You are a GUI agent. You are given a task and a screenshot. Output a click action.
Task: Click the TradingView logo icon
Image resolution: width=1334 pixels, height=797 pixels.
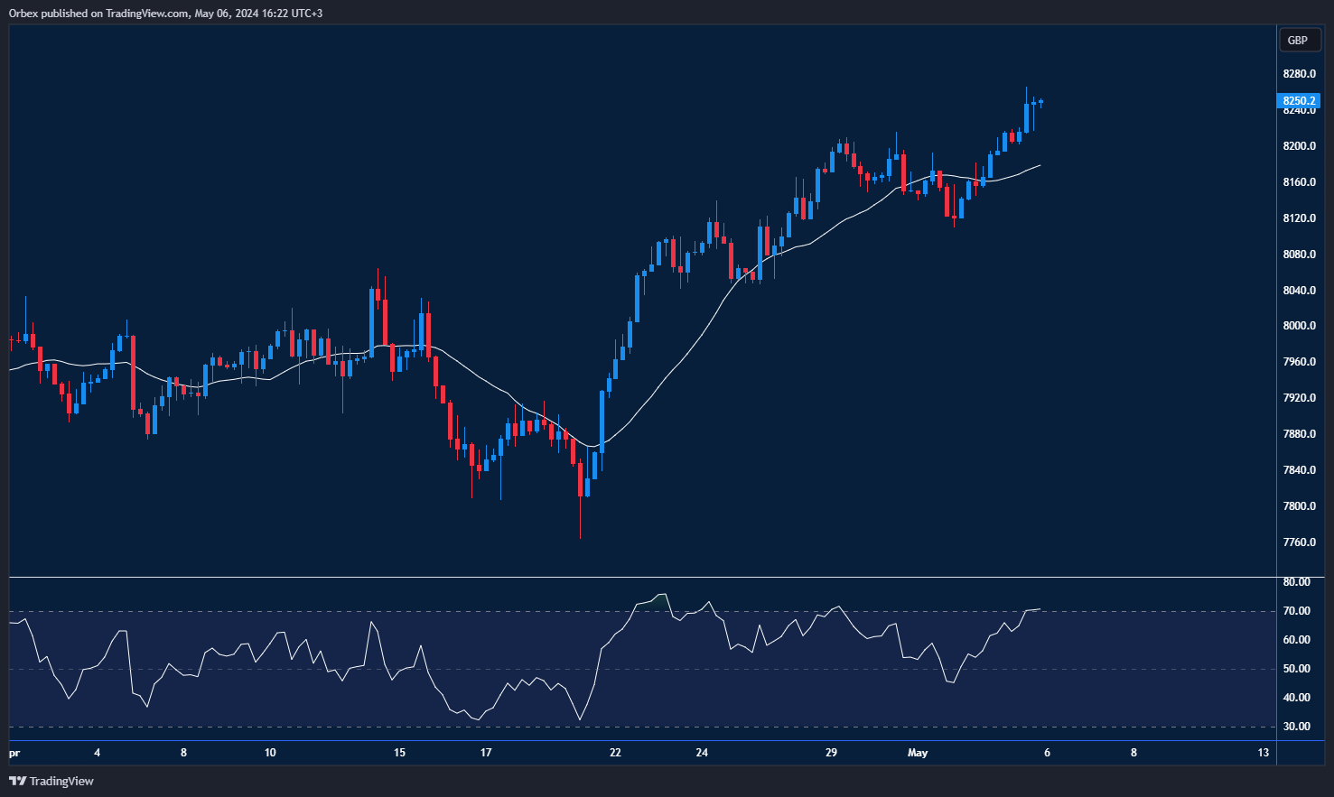[x=17, y=781]
